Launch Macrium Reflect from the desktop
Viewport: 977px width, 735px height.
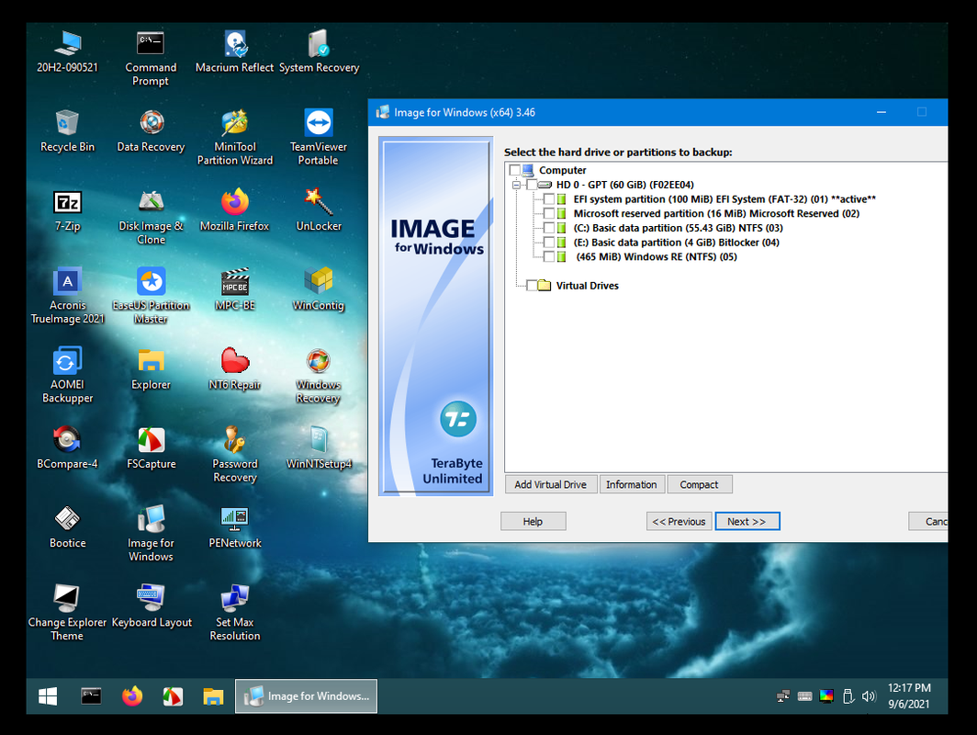tap(235, 51)
